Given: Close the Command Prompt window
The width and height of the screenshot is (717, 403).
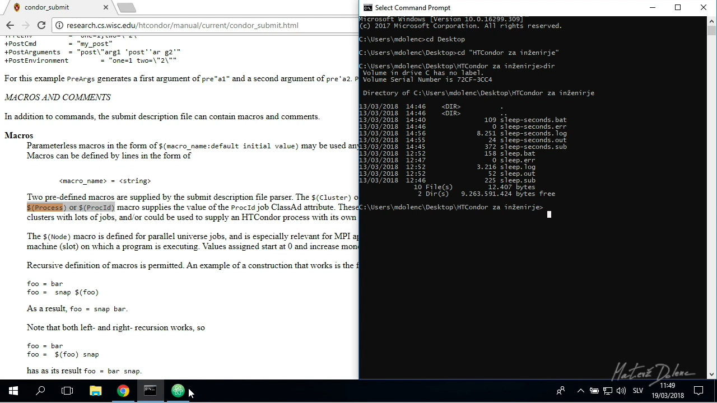Looking at the screenshot, I should pos(704,7).
